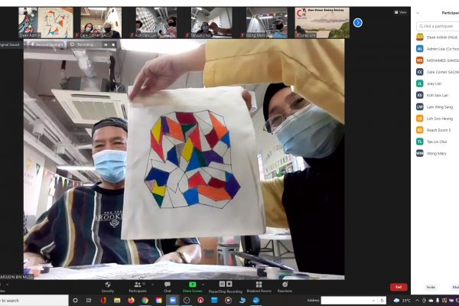Screen dimensions: 459x306
Task: Select Koh Sew Lan video thumbnail
Action: tap(156, 22)
